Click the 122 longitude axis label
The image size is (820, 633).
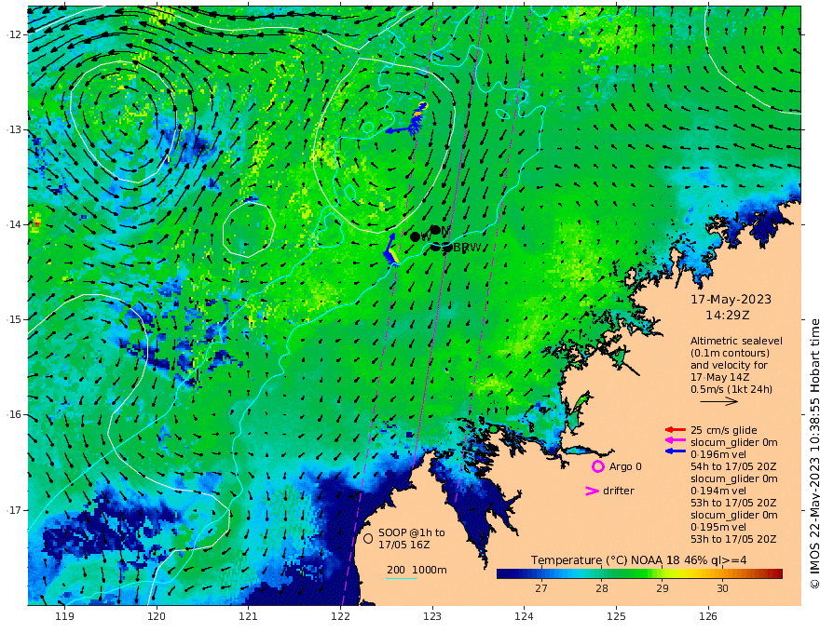340,616
